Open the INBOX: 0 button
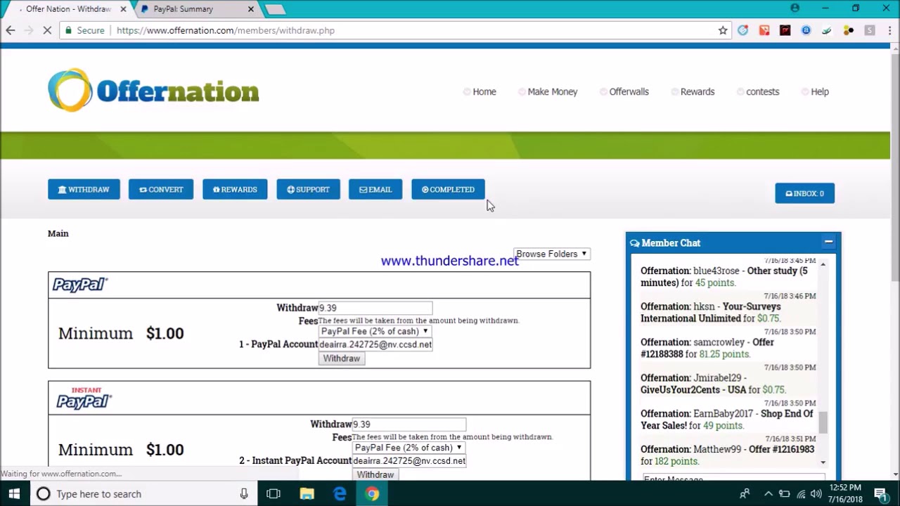 pos(804,193)
